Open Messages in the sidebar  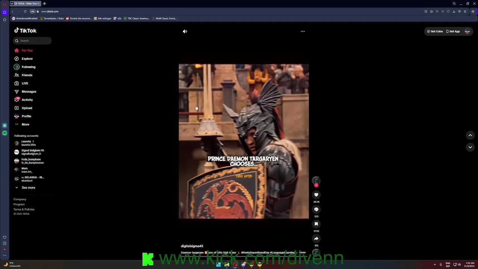point(25,92)
